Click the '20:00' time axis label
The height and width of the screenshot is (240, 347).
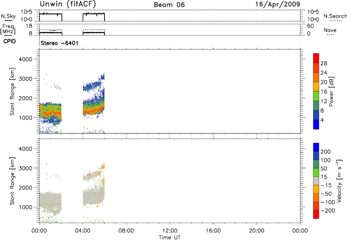point(257,231)
